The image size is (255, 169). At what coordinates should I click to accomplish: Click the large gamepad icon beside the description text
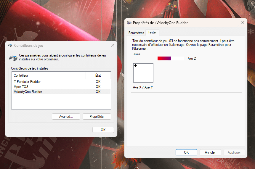(x=13, y=57)
